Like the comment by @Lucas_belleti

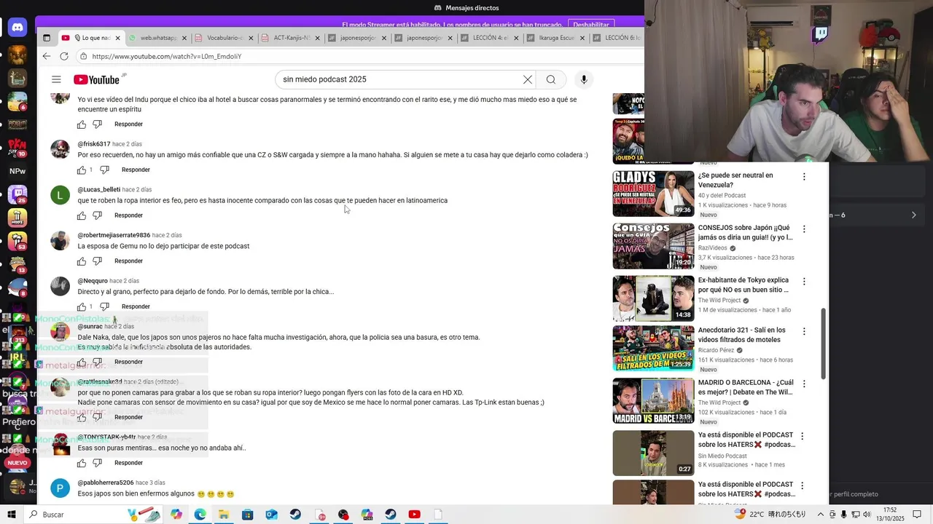point(82,215)
